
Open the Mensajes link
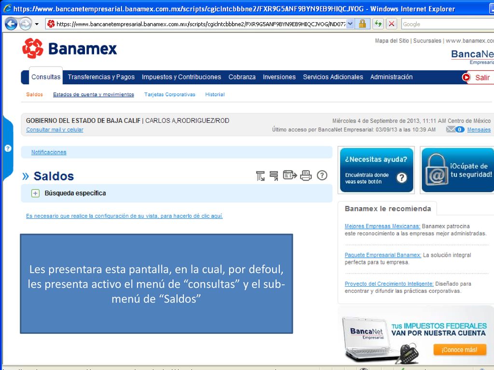[x=479, y=130]
